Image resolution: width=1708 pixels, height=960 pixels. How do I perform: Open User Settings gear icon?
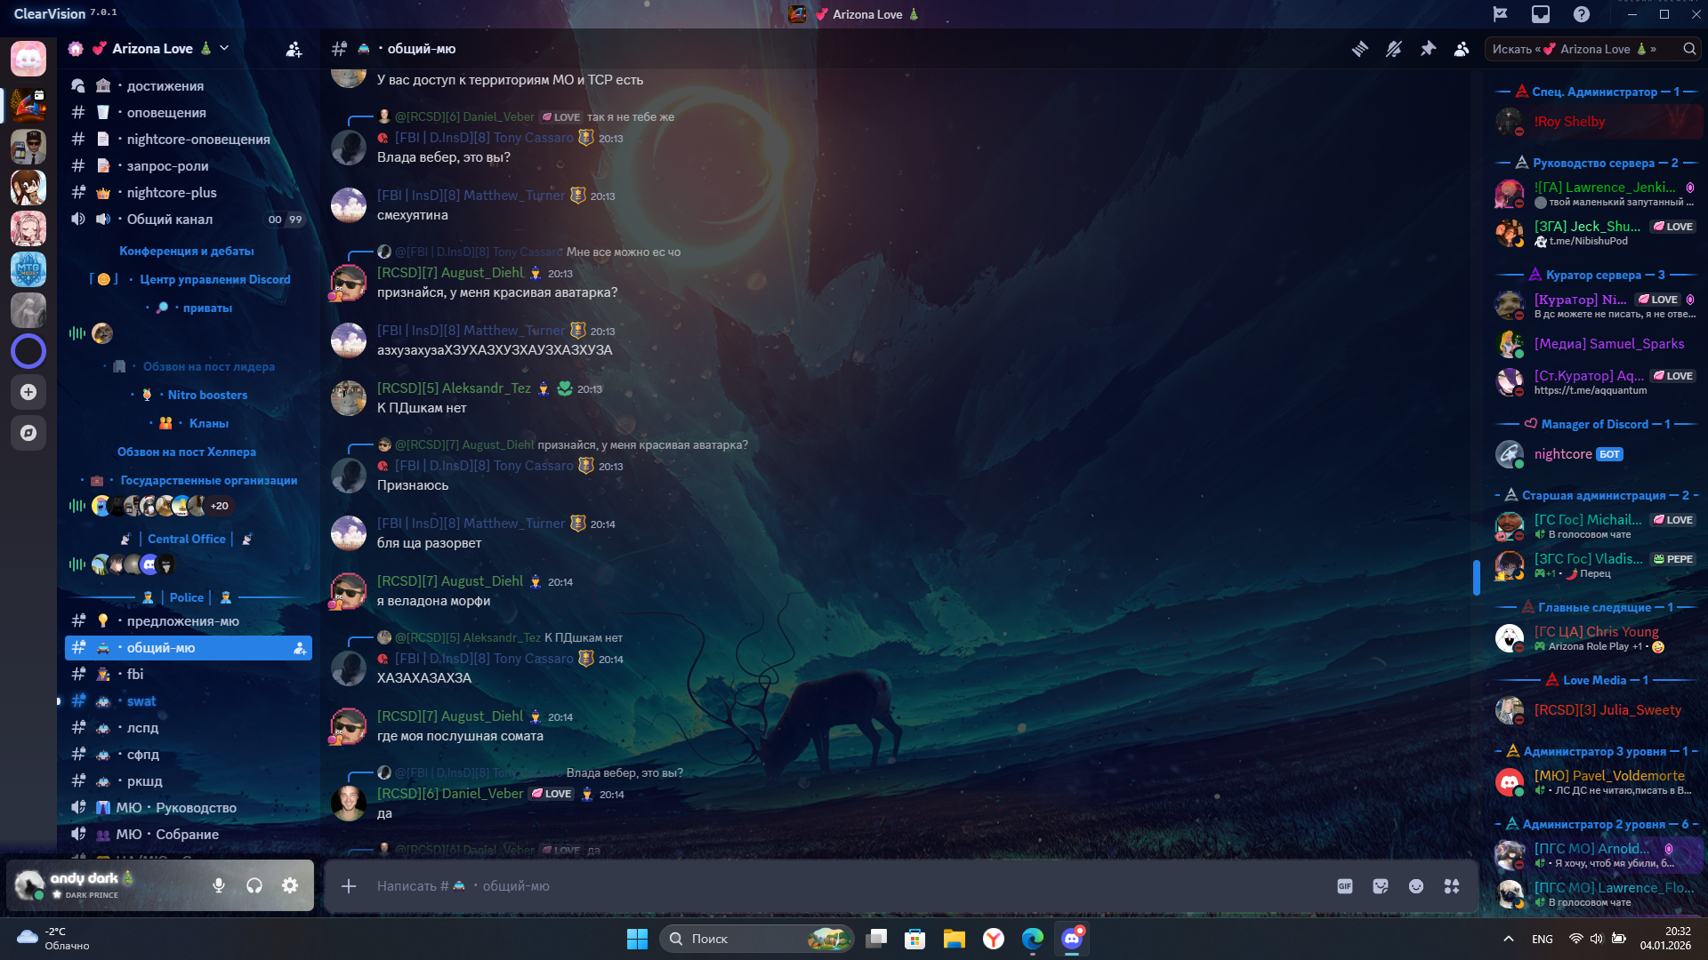(x=290, y=885)
